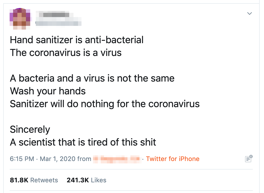Select 'Sanitizer will do nothing for the coronavirus'

105,104
